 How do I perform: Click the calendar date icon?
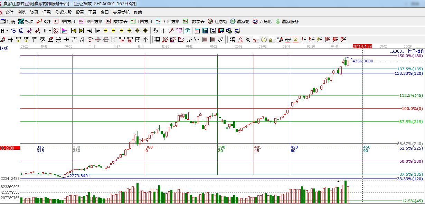[197, 31]
